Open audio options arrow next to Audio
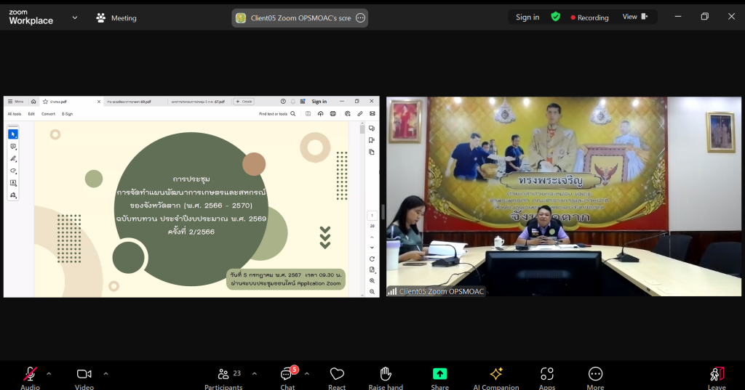The width and height of the screenshot is (745, 390). point(49,374)
